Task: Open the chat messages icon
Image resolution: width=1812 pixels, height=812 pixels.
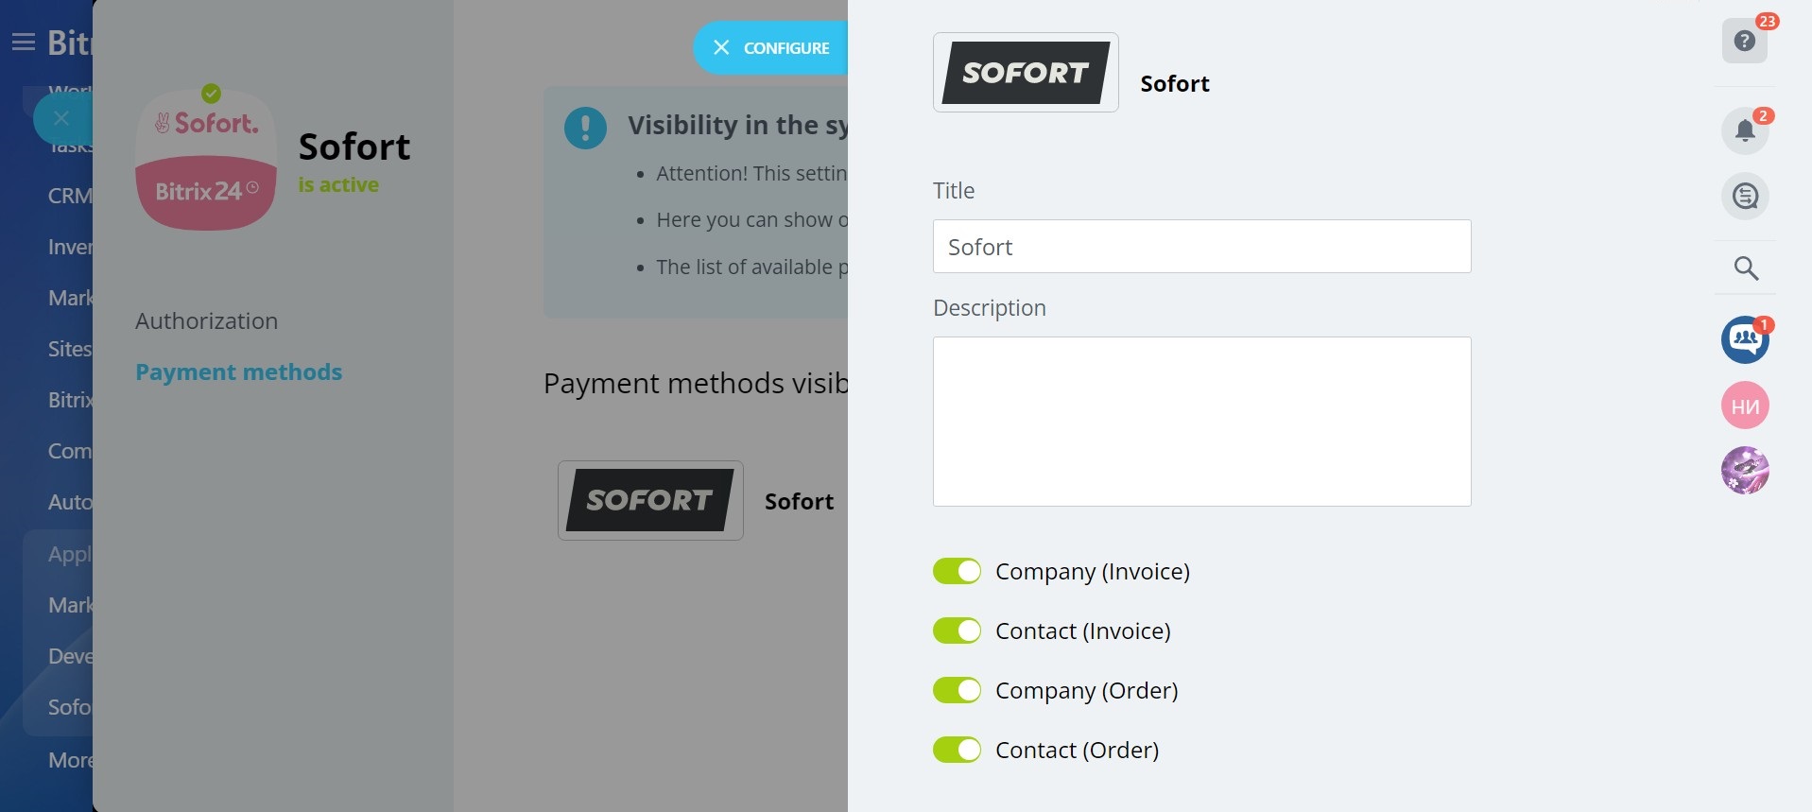Action: pyautogui.click(x=1745, y=197)
